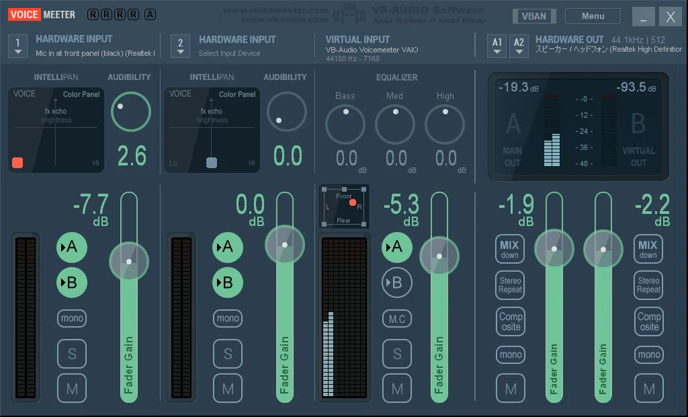Click the Med equalizer knob

[x=395, y=124]
